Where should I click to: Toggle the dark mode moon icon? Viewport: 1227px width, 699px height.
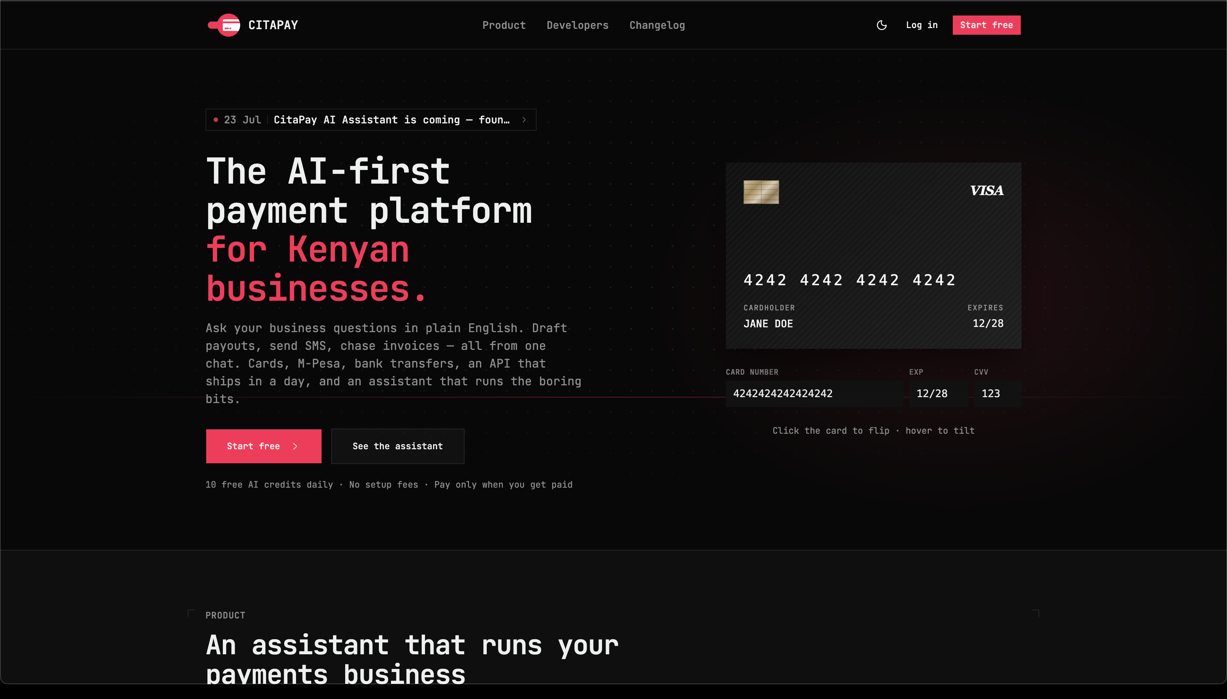(882, 25)
